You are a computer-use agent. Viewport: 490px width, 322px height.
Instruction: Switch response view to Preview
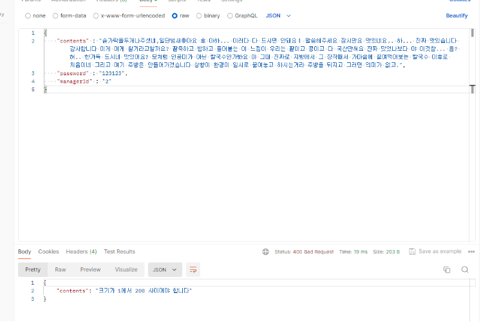pyautogui.click(x=90, y=269)
